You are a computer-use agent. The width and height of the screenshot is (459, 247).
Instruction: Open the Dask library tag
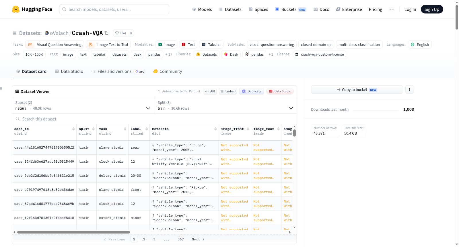(x=231, y=54)
